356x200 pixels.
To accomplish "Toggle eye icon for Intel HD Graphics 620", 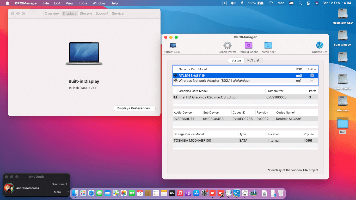I will 176,97.
